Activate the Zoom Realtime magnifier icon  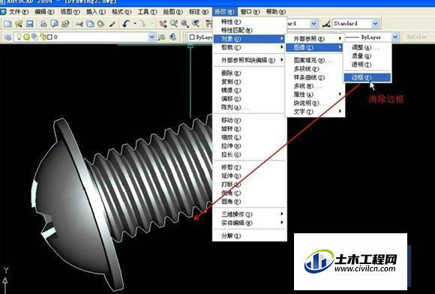pos(174,24)
